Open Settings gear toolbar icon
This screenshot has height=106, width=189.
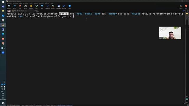[64, 6]
